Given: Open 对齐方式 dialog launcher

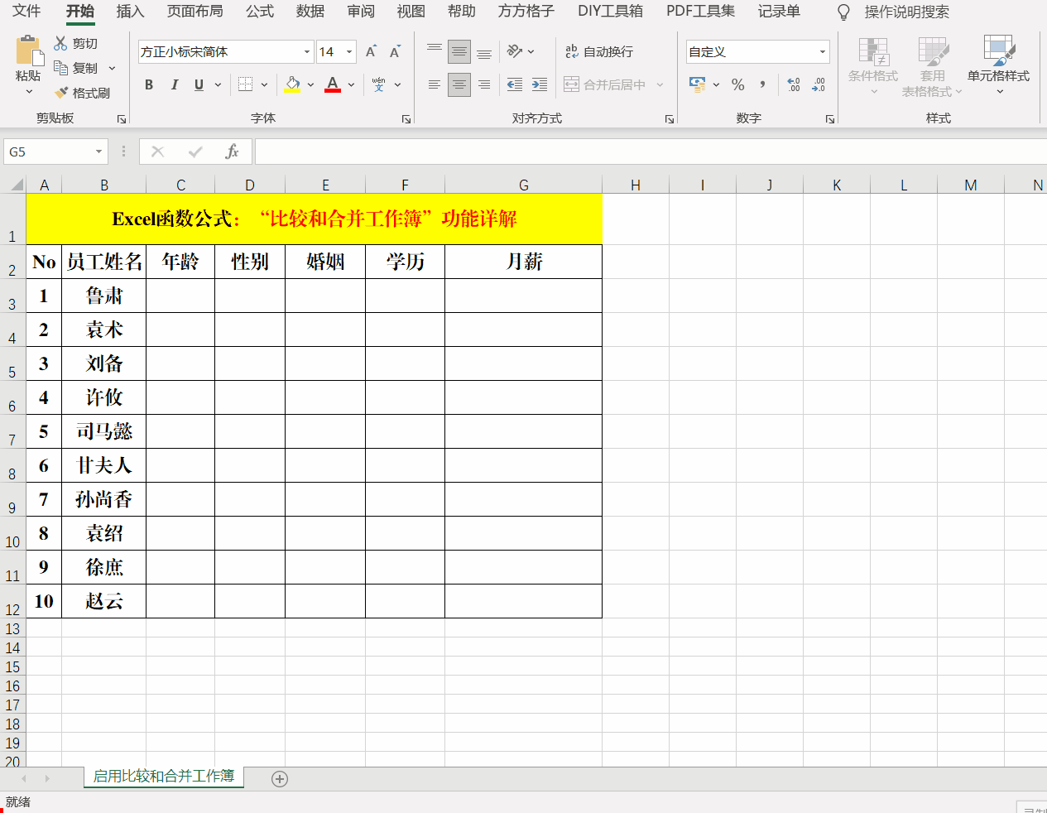Looking at the screenshot, I should point(670,119).
